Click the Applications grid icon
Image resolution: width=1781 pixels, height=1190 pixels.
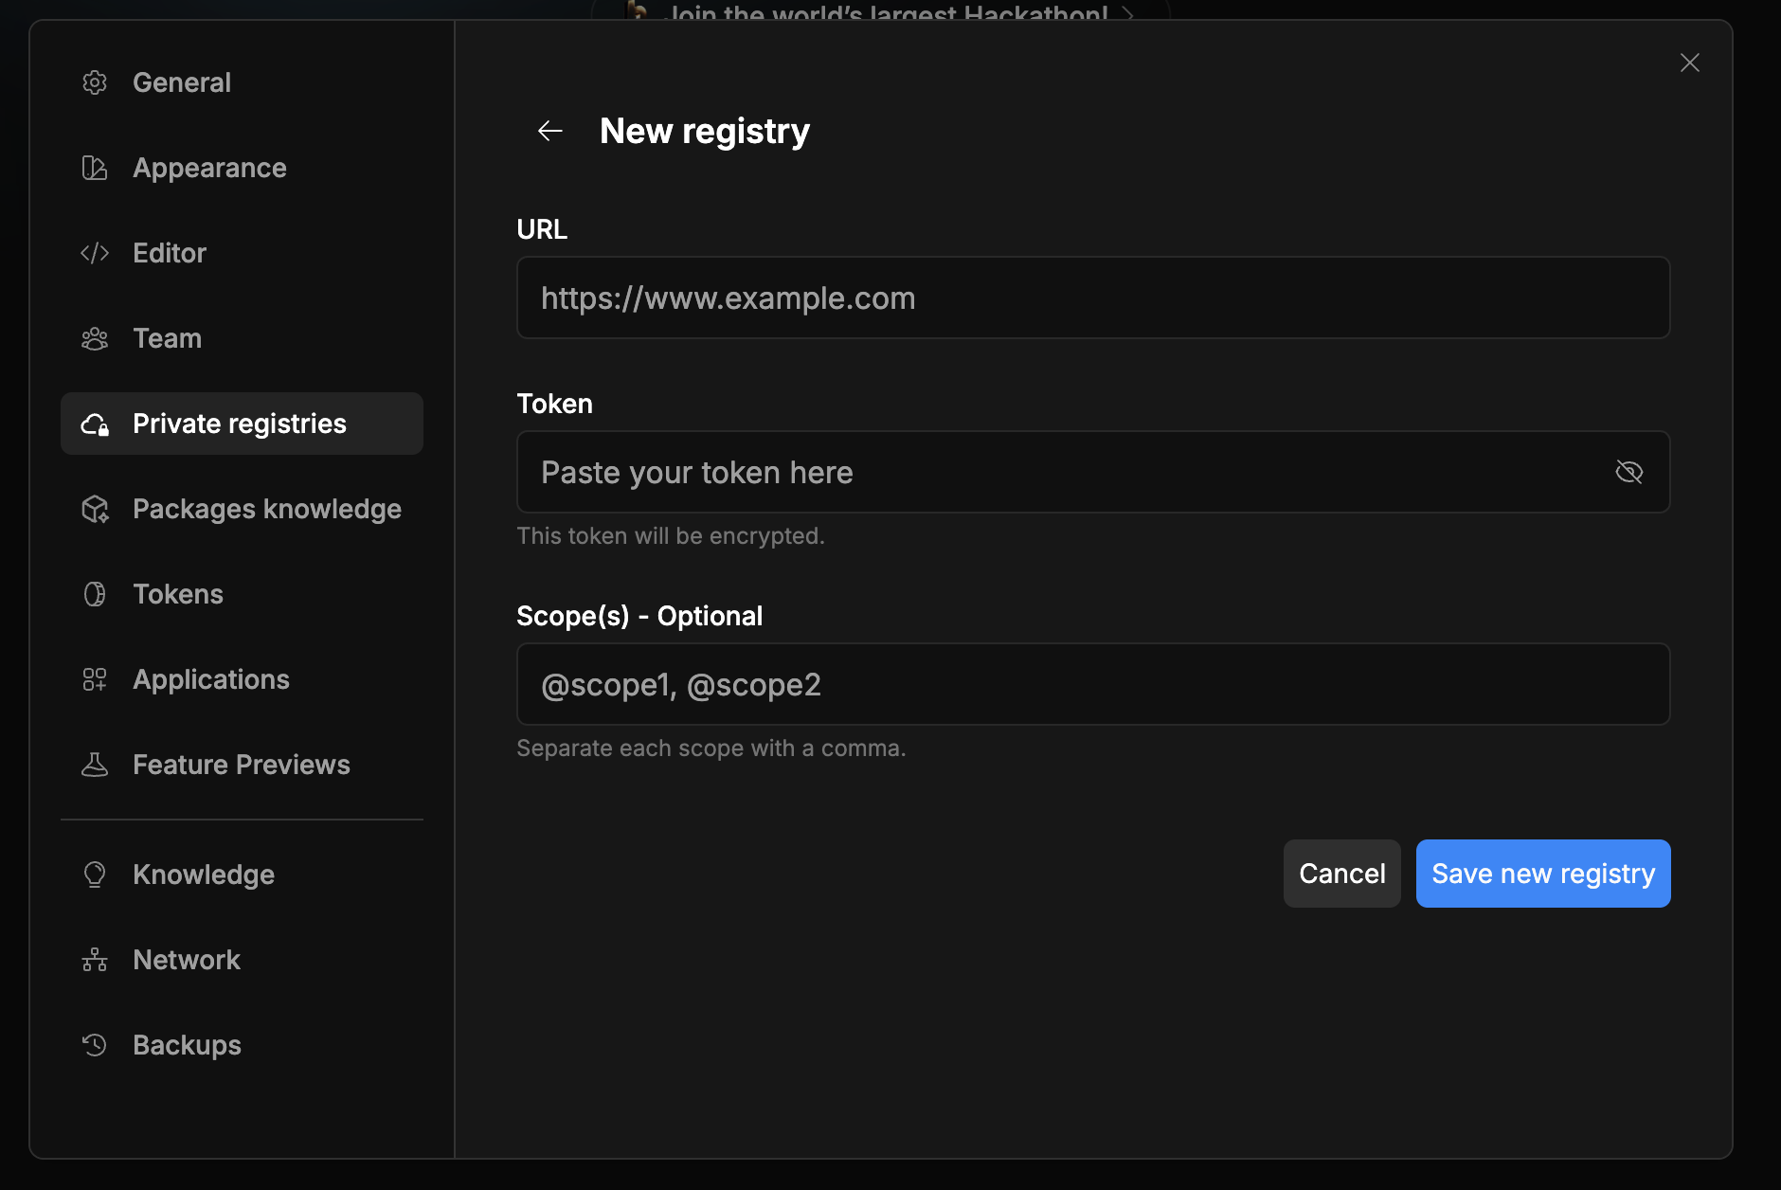(96, 679)
